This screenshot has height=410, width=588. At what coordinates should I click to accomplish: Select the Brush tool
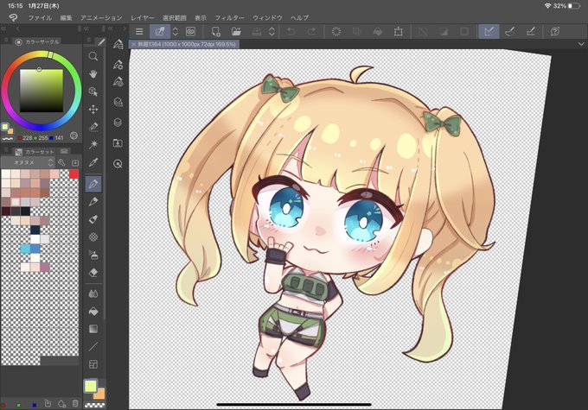coord(93,219)
